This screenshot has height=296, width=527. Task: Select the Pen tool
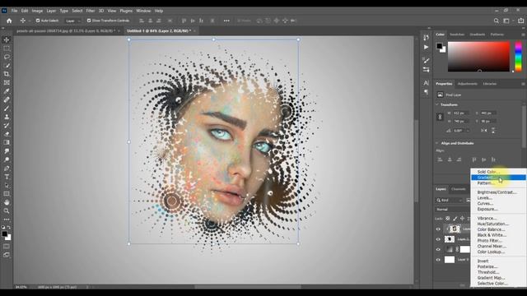click(x=7, y=168)
